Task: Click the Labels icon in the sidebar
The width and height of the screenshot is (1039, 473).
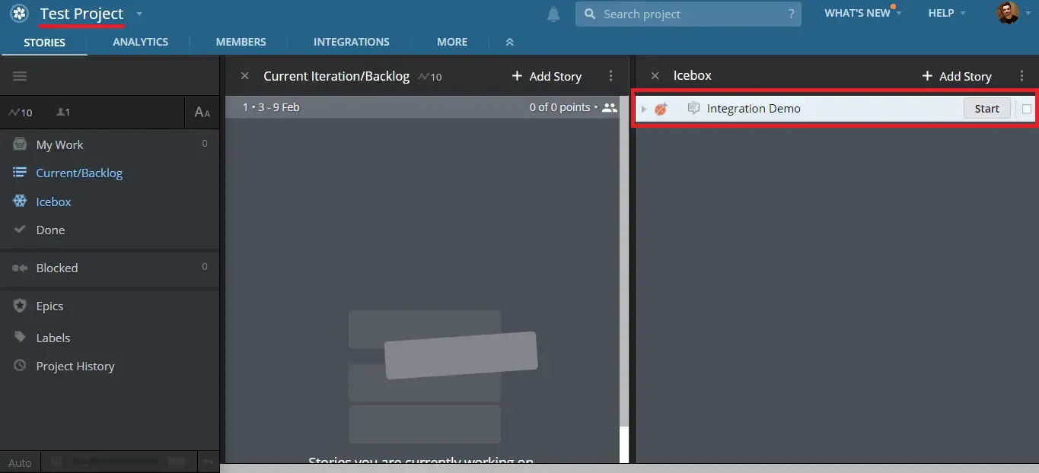Action: (19, 338)
